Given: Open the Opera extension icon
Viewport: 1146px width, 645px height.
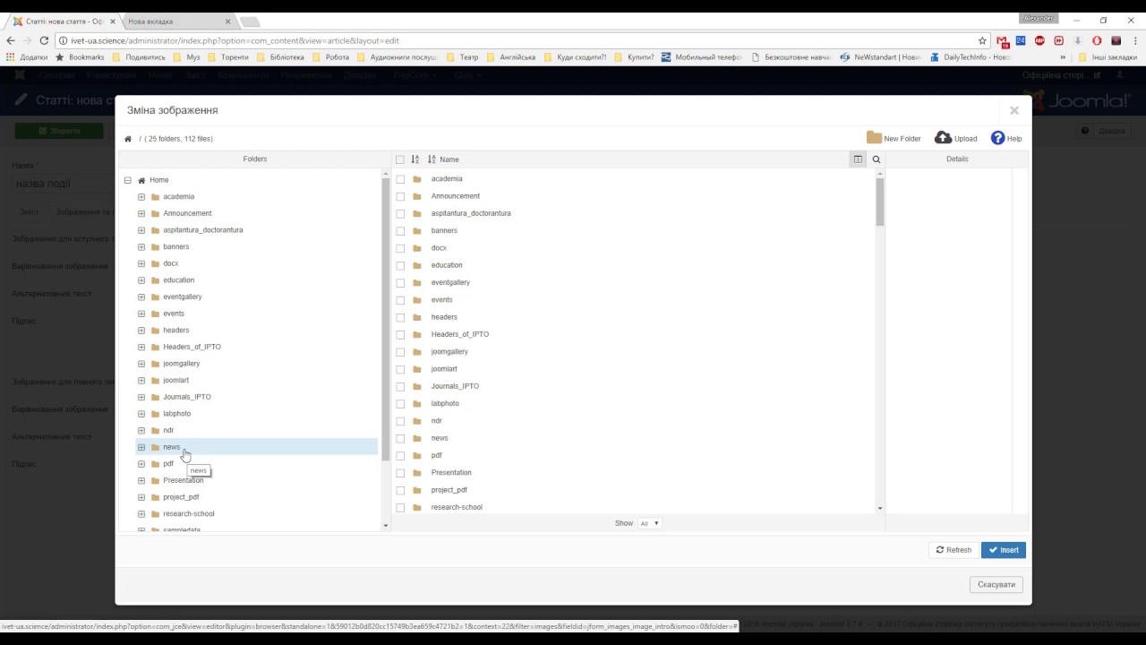Looking at the screenshot, I should point(1097,40).
